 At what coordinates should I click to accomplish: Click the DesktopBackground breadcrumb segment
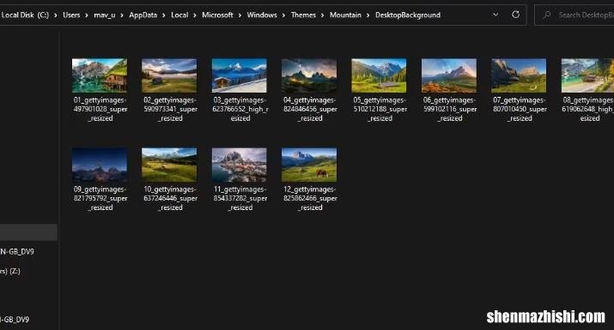click(408, 15)
